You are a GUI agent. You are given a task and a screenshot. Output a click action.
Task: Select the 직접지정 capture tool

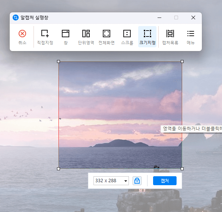(x=45, y=37)
